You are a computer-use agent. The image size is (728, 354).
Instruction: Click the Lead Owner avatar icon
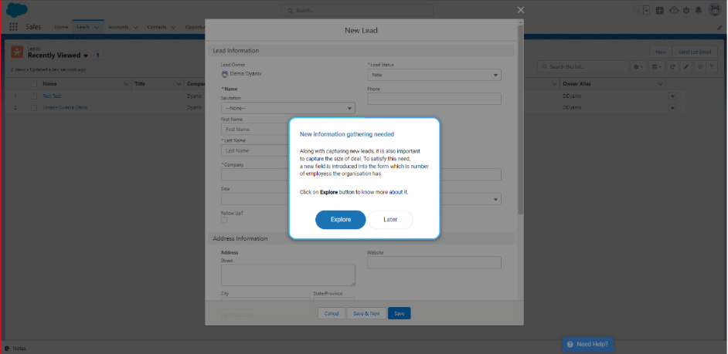click(225, 74)
